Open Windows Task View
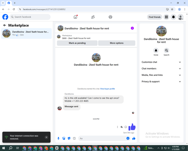The width and height of the screenshot is (188, 151). (x=18, y=148)
